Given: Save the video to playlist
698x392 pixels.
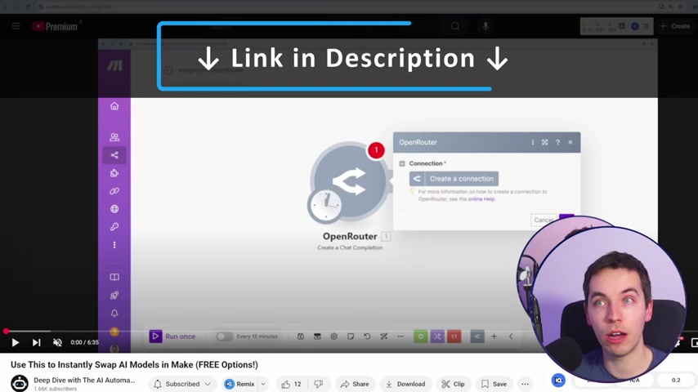Looking at the screenshot, I should point(494,384).
